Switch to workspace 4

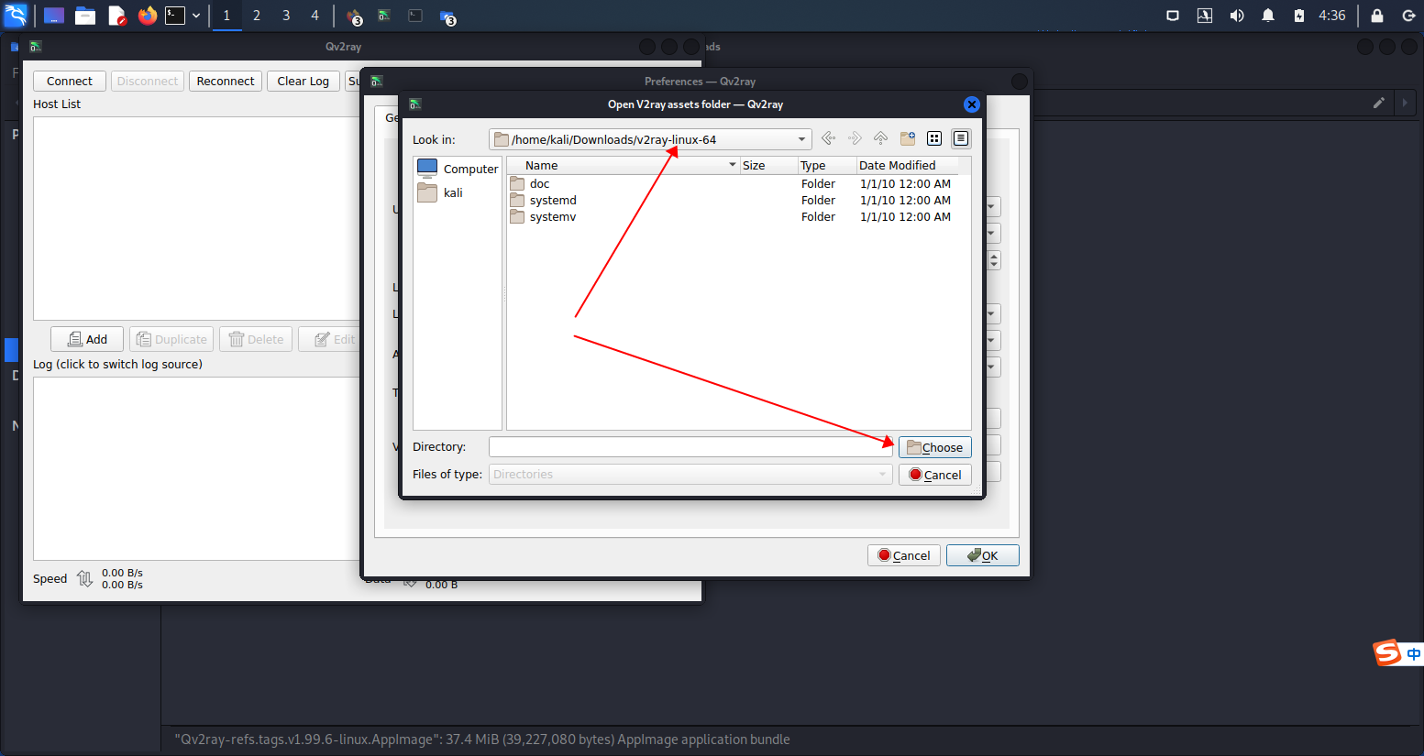(x=315, y=16)
